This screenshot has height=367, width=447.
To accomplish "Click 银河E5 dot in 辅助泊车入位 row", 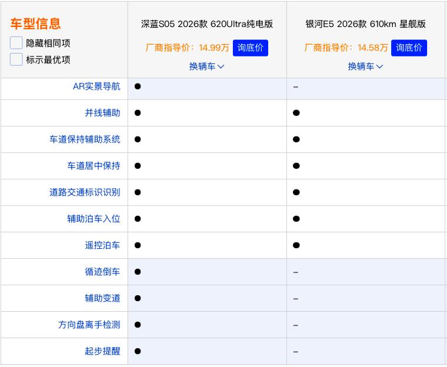I will click(296, 219).
